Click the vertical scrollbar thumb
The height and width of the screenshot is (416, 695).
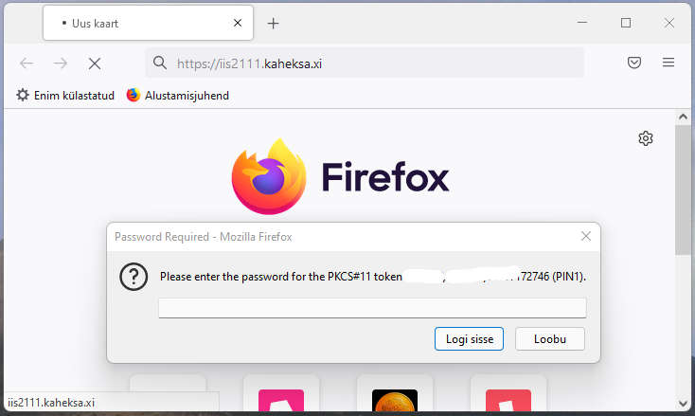point(683,190)
